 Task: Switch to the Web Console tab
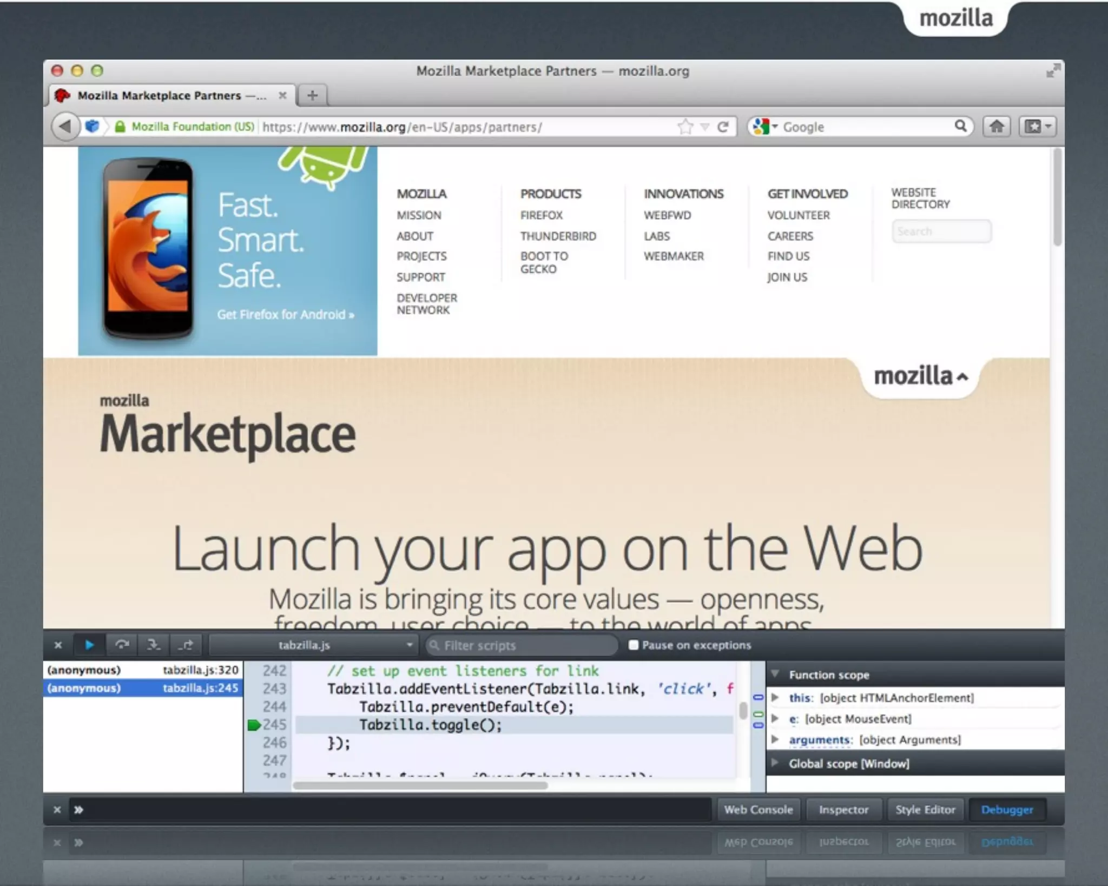[758, 810]
